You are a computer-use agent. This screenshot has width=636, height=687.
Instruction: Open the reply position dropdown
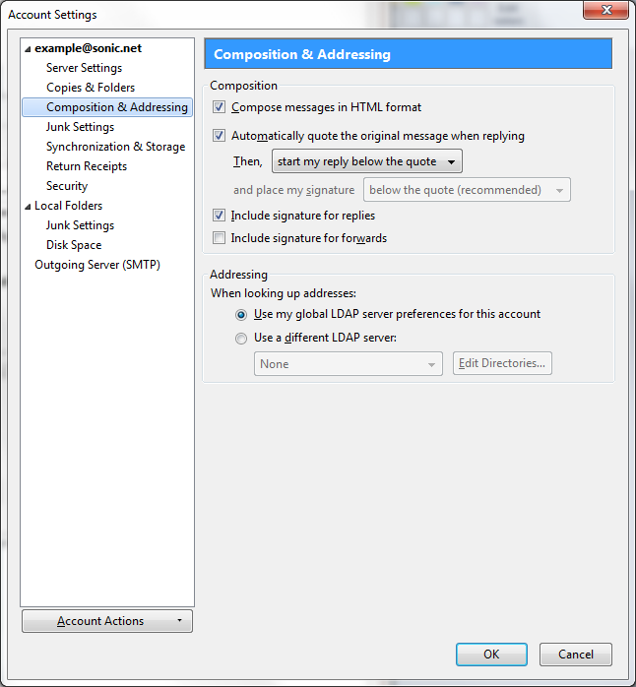(x=366, y=161)
